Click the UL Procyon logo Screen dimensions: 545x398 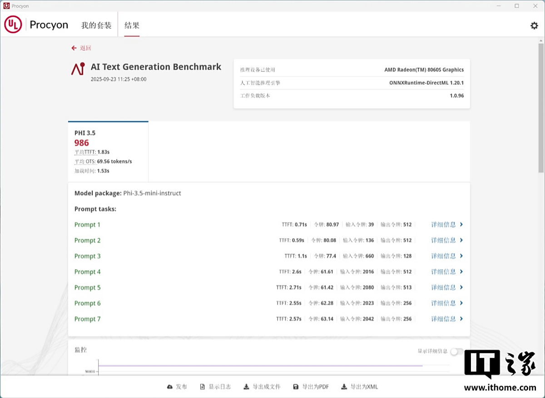tap(13, 25)
